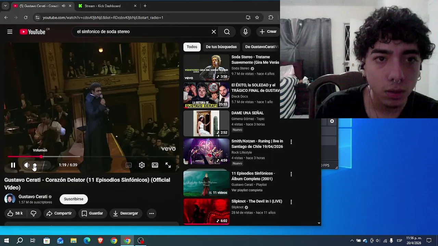Open more options for the Smith/Kotzen video
438x246 pixels.
pos(291,142)
